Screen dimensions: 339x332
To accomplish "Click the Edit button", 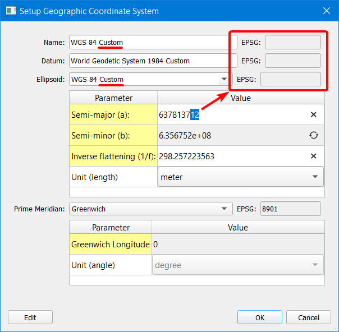I will pyautogui.click(x=30, y=317).
